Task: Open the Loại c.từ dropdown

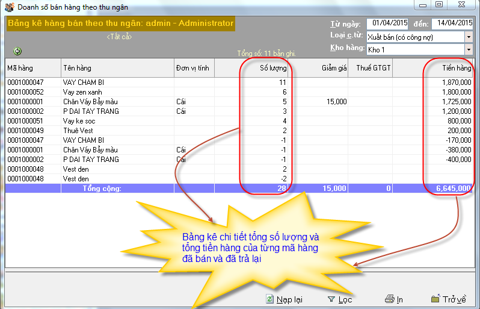Action: click(x=469, y=37)
